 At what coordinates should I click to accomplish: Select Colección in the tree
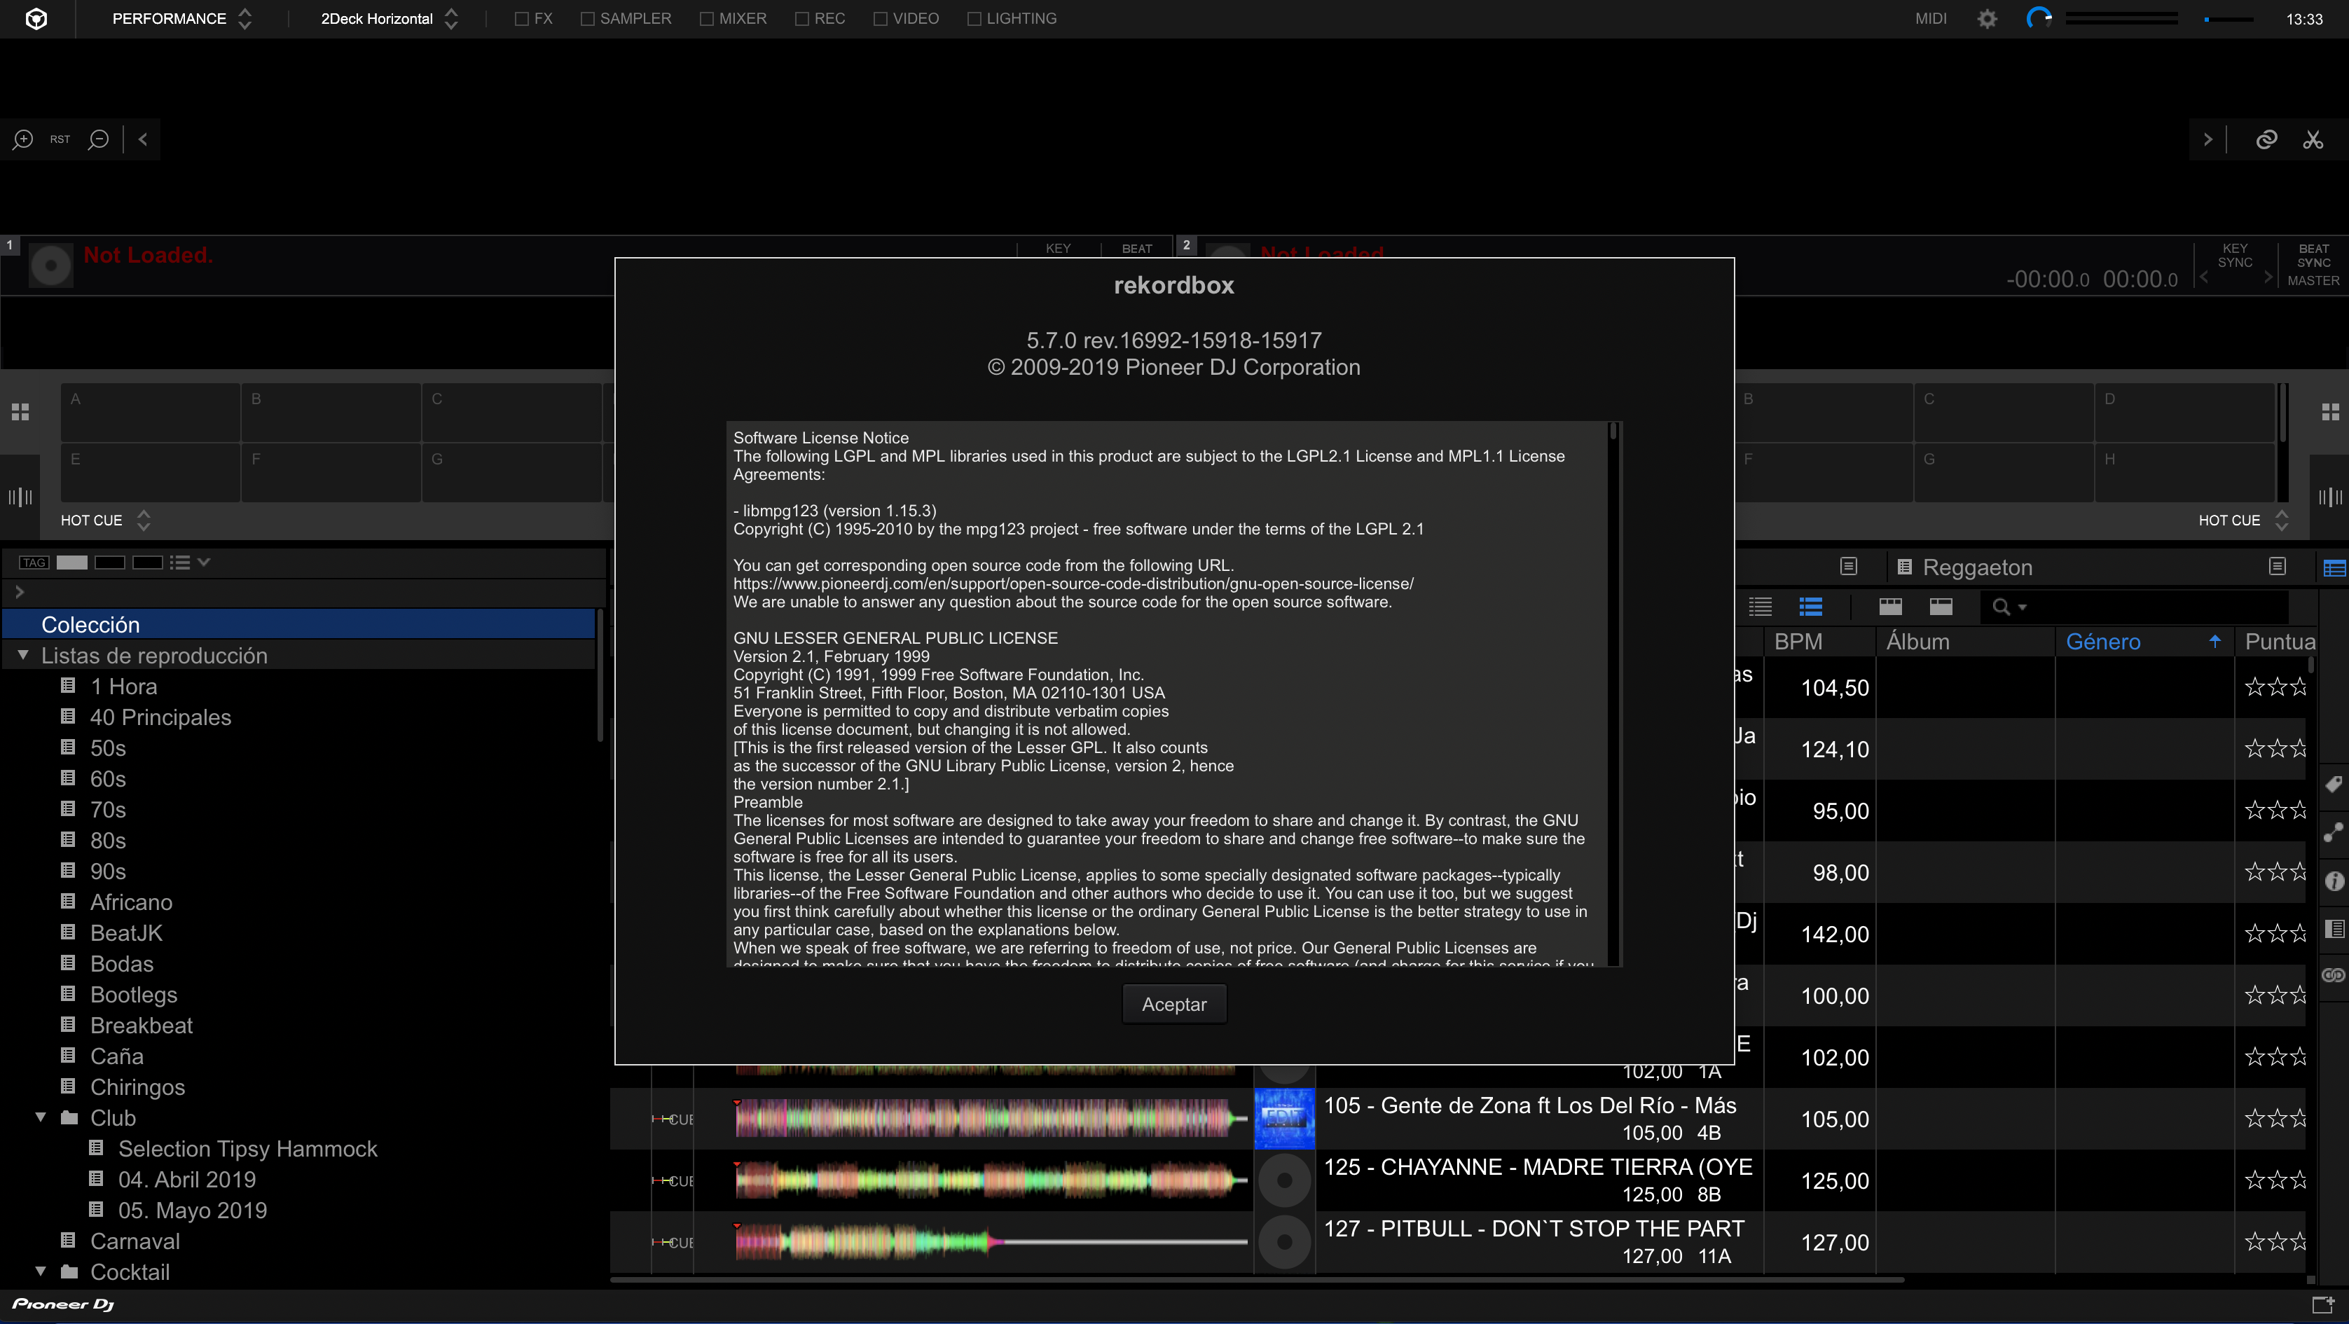(x=299, y=625)
